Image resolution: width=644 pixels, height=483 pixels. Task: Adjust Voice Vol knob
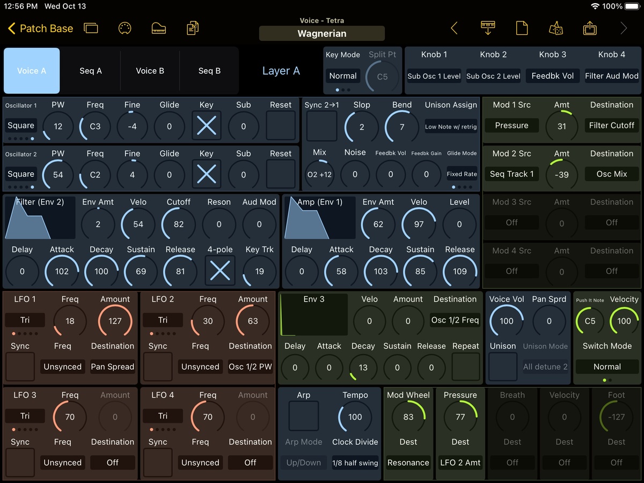tap(507, 321)
